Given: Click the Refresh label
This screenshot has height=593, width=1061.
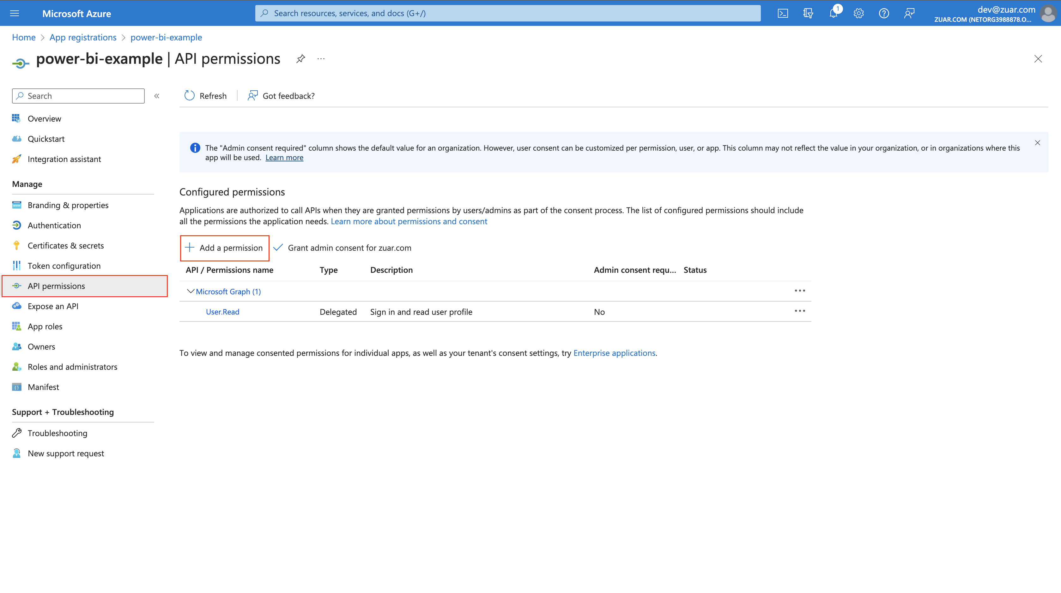Looking at the screenshot, I should pyautogui.click(x=213, y=96).
